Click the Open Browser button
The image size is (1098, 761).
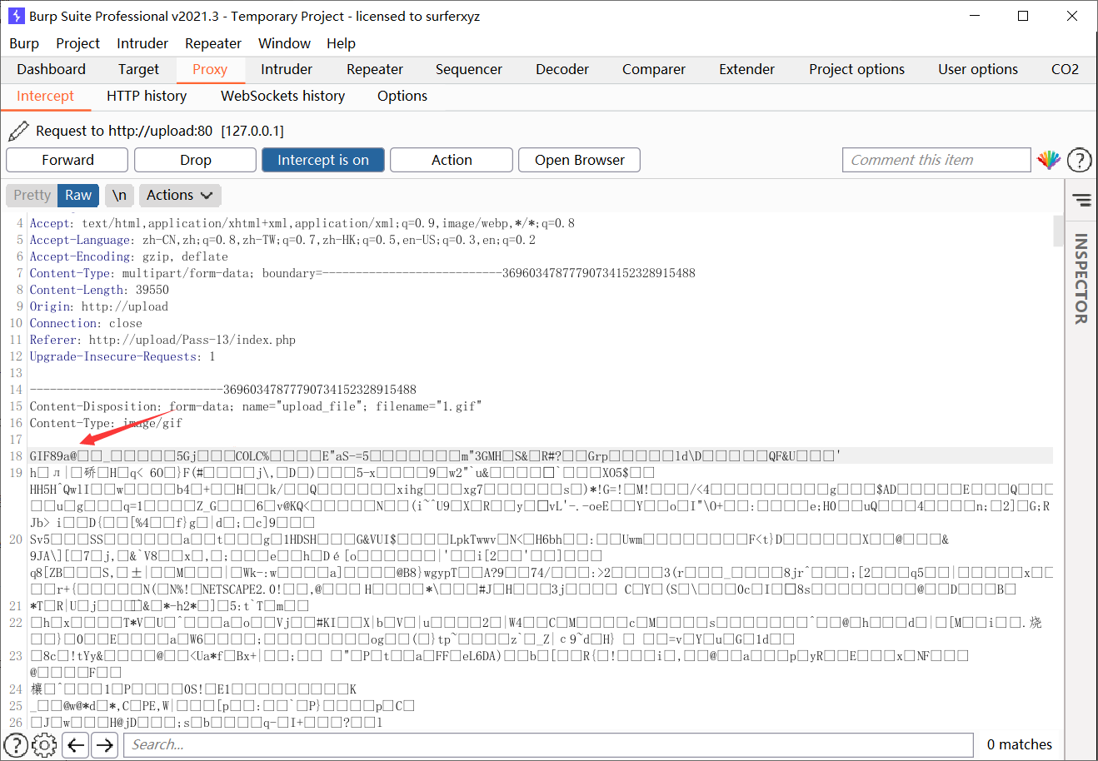580,160
